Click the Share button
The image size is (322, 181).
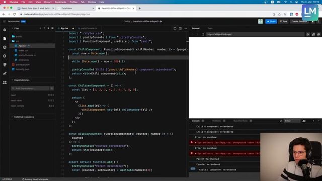point(271,21)
